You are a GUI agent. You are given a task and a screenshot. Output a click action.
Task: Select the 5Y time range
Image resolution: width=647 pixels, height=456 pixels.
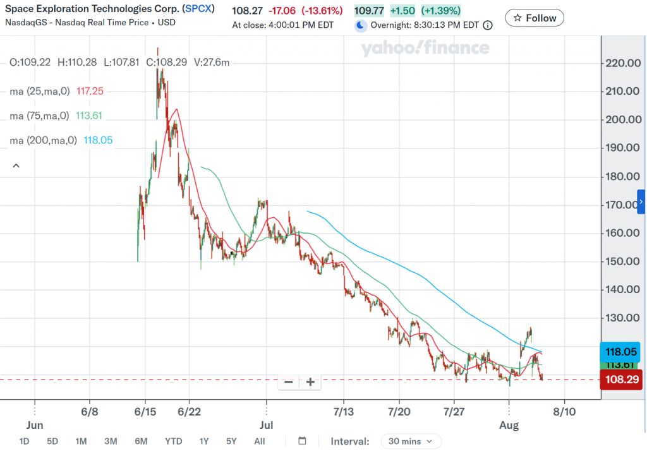point(231,441)
